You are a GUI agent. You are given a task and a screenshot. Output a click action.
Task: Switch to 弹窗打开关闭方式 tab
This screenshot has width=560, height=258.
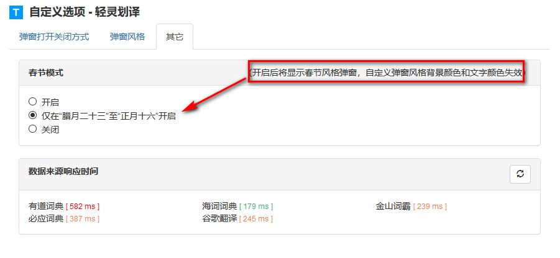(54, 37)
